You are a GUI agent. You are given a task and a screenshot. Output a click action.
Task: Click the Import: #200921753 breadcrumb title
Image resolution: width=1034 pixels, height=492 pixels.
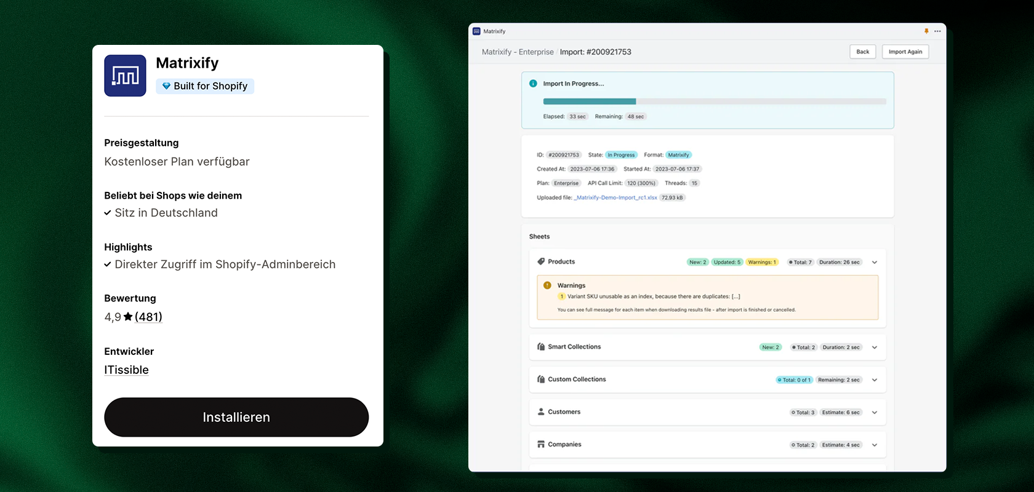coord(595,52)
